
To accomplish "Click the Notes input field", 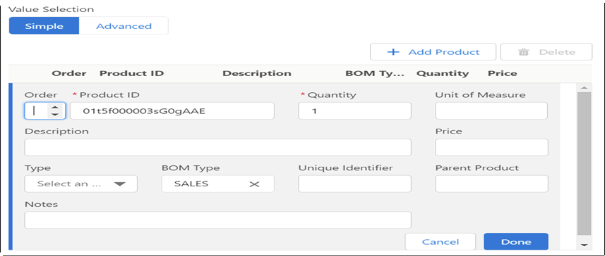I will pos(217,220).
